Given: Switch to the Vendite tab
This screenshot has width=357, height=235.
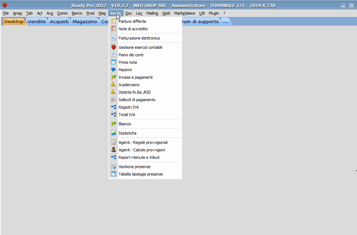Looking at the screenshot, I should [x=37, y=22].
